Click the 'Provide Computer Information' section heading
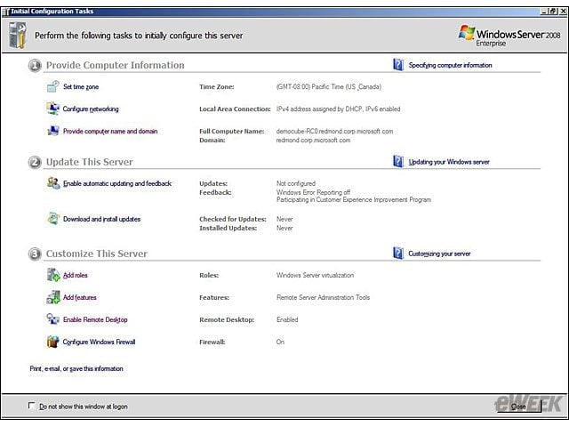The width and height of the screenshot is (569, 427). pos(115,65)
